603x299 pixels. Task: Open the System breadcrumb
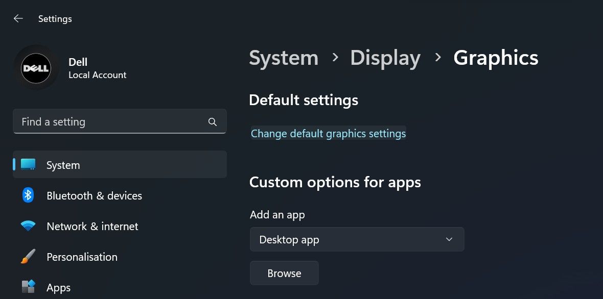pyautogui.click(x=283, y=58)
